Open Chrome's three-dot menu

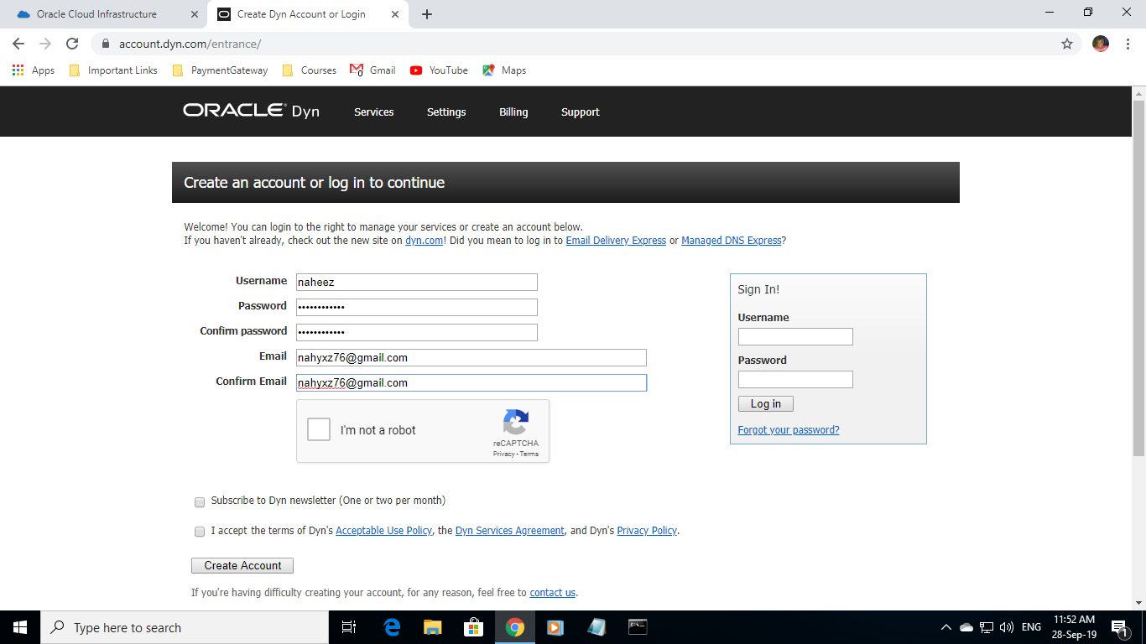click(1127, 44)
